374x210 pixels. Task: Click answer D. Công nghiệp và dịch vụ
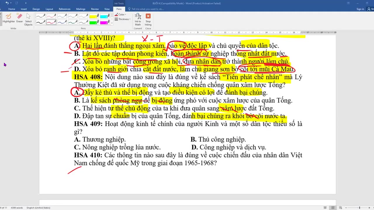click(x=229, y=147)
